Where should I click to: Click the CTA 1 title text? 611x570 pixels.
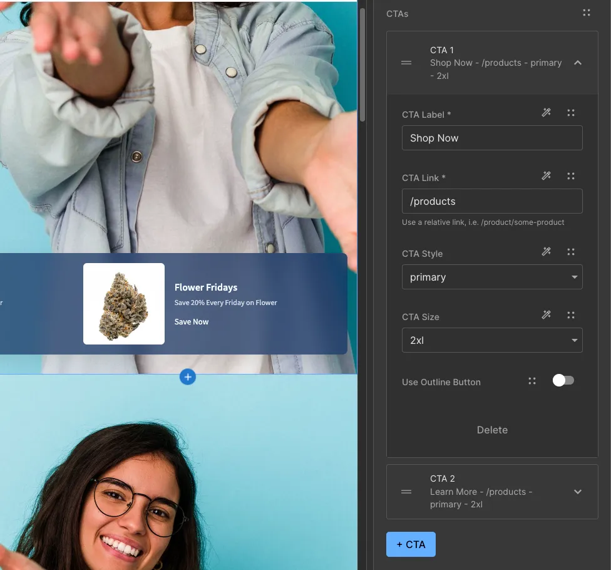442,50
